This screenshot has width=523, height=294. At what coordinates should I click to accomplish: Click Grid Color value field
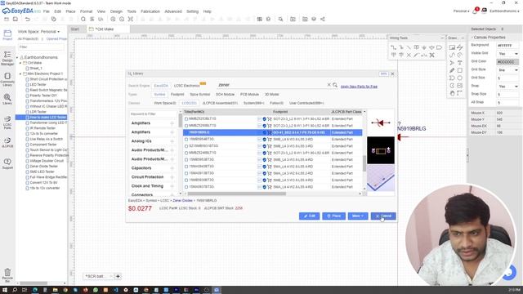[x=507, y=62]
